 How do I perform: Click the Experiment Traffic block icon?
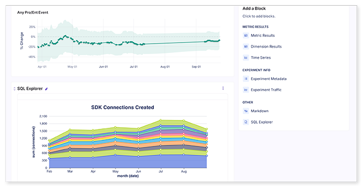click(246, 90)
